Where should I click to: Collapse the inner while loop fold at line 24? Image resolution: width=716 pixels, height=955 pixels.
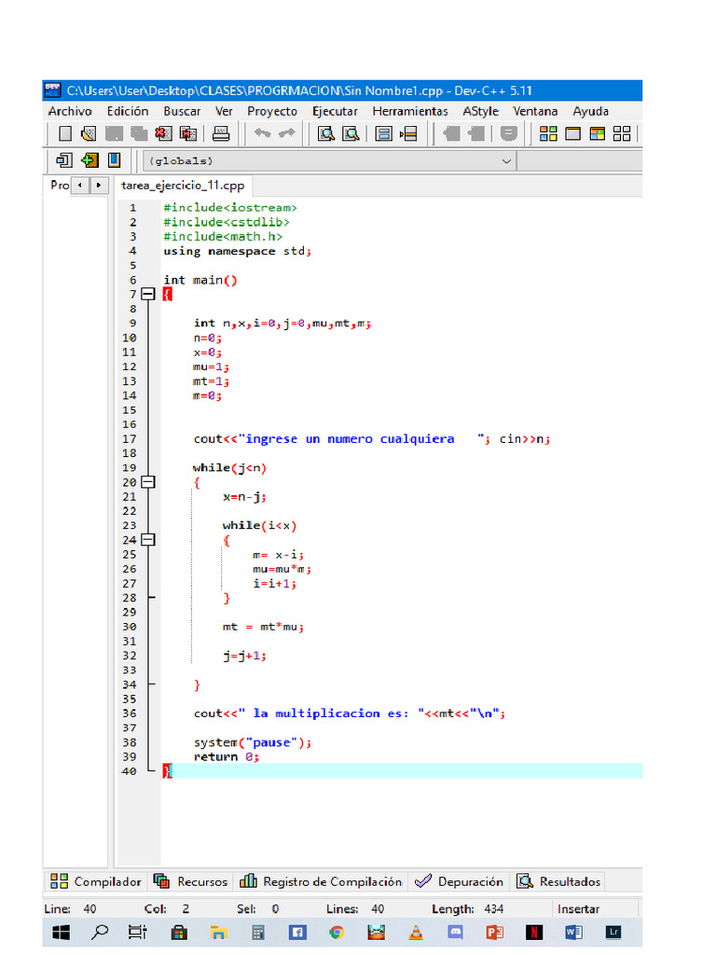tap(147, 540)
